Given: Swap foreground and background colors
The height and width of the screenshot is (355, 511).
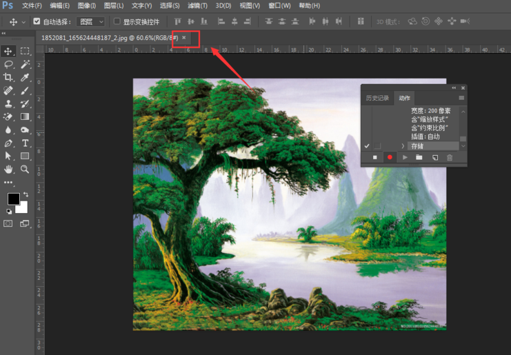Looking at the screenshot, I should (26, 194).
